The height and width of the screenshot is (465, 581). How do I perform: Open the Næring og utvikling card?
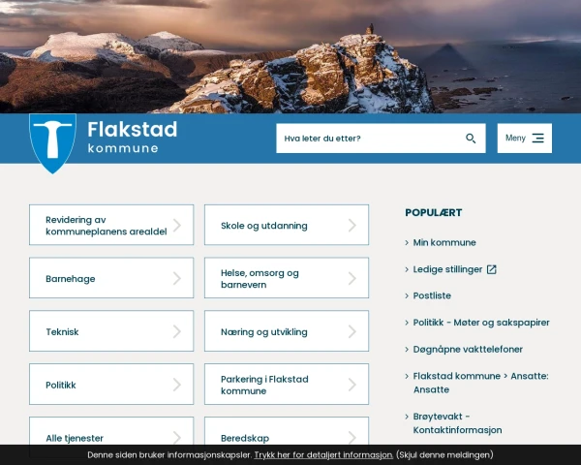(x=287, y=330)
